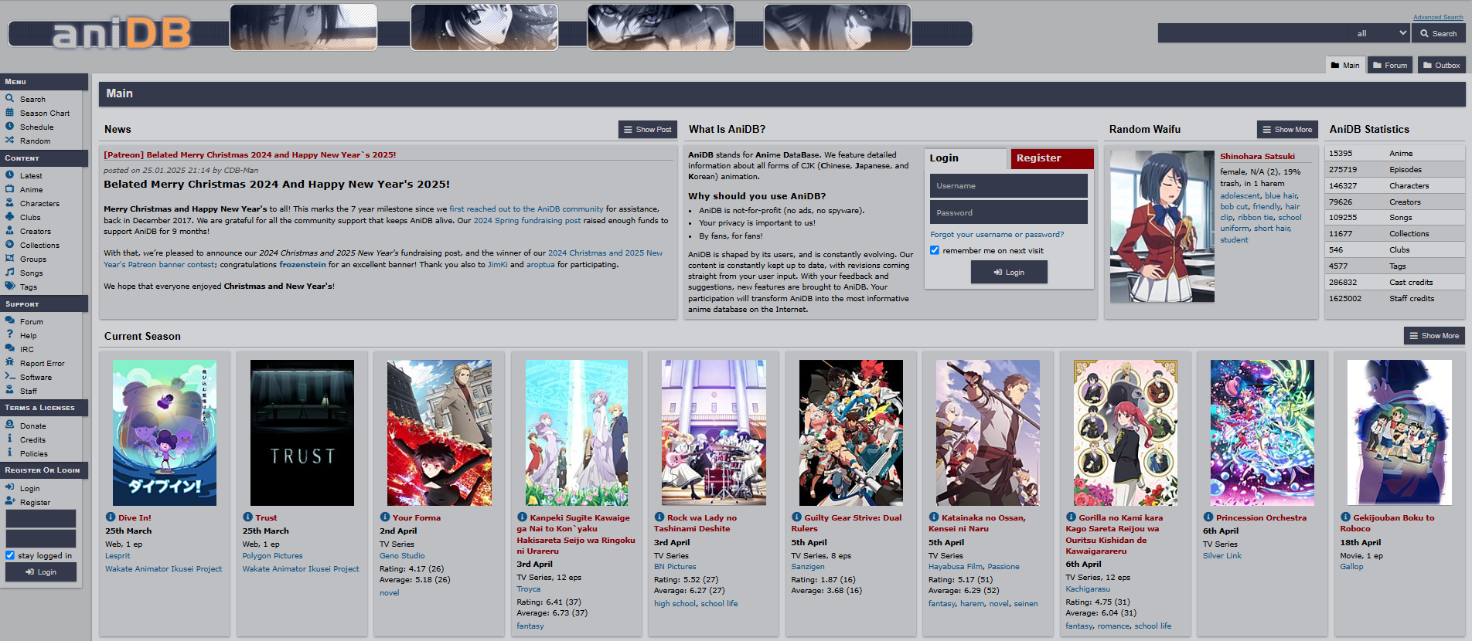Viewport: 1472px width, 641px height.
Task: Click the Username field in main login form
Action: coord(1008,186)
